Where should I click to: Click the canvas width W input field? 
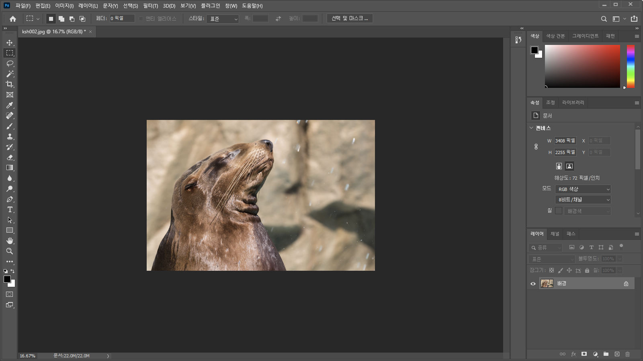point(565,141)
